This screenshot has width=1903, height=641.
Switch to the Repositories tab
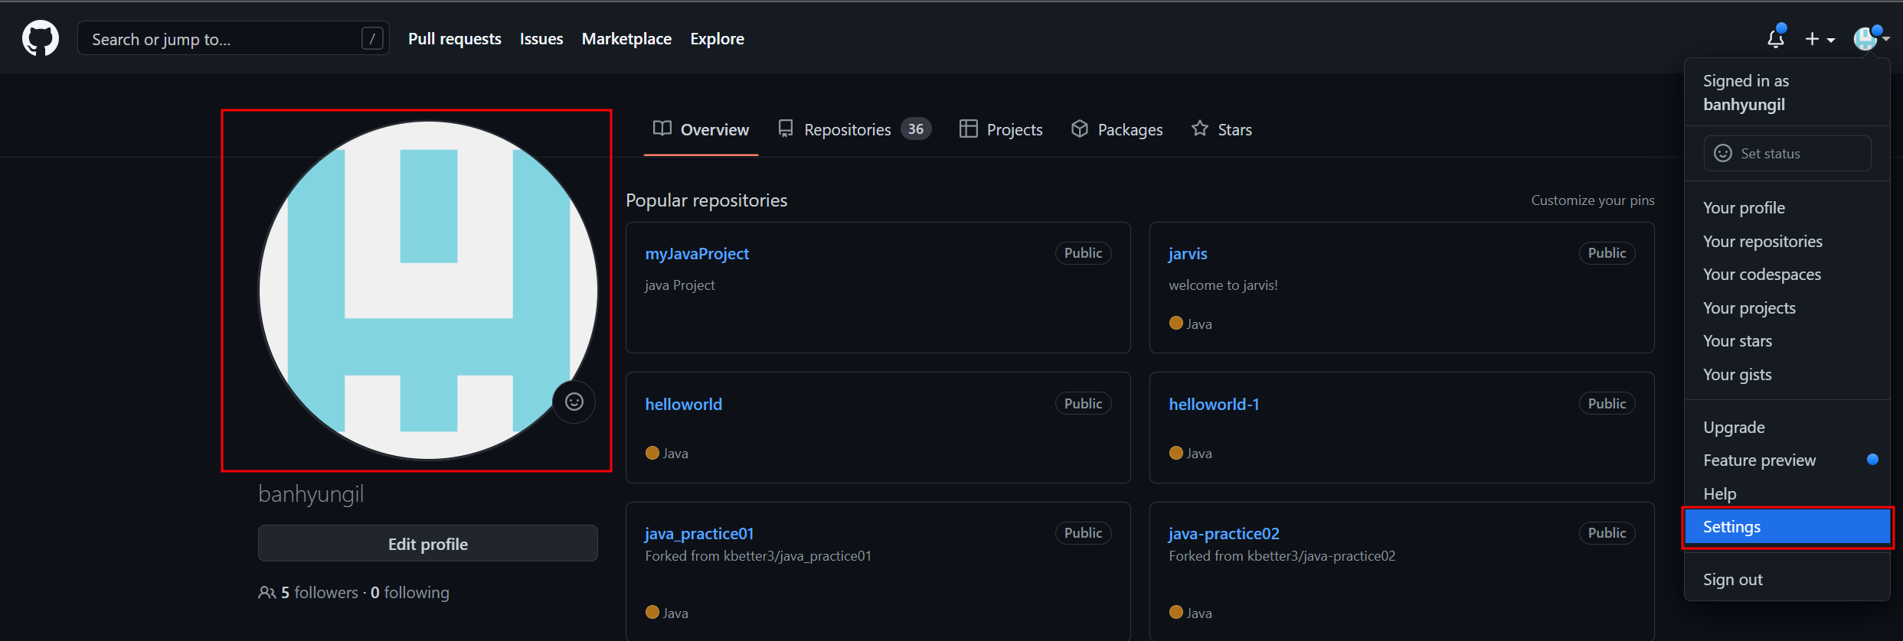click(x=854, y=129)
